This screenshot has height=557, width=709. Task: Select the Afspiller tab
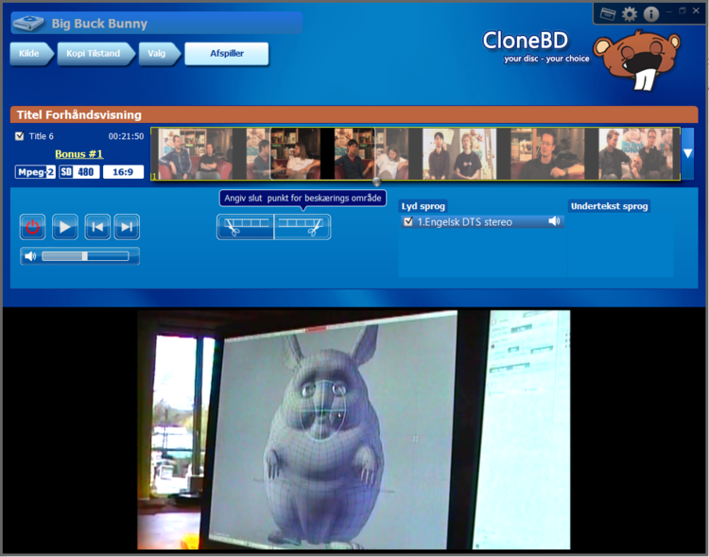tap(227, 53)
